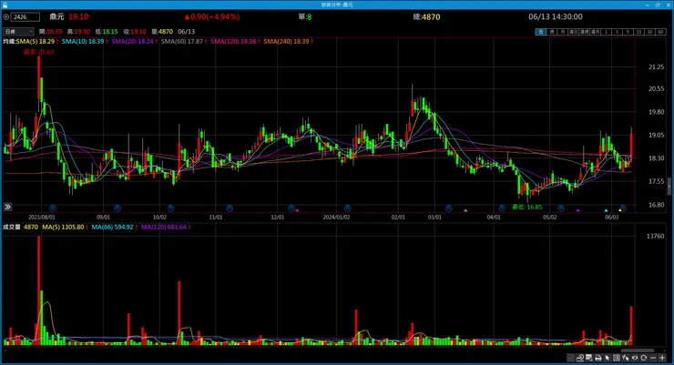Switch to the 15-minute timeframe button
The width and height of the screenshot is (674, 365).
pos(638,32)
